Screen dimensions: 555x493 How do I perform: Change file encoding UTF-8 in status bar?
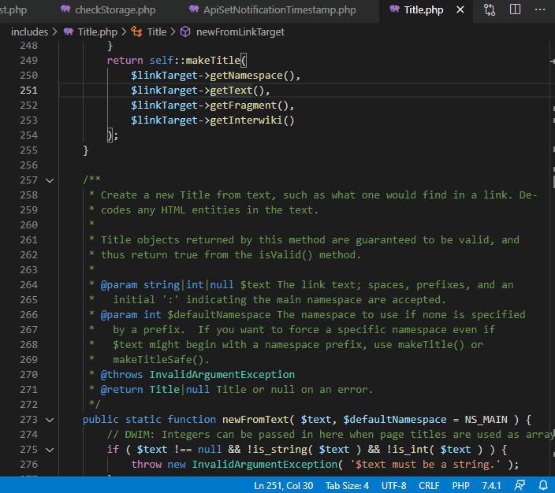(393, 486)
